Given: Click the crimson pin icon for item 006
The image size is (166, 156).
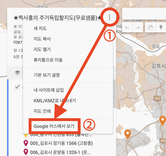Looking at the screenshot, I should click(x=26, y=152).
